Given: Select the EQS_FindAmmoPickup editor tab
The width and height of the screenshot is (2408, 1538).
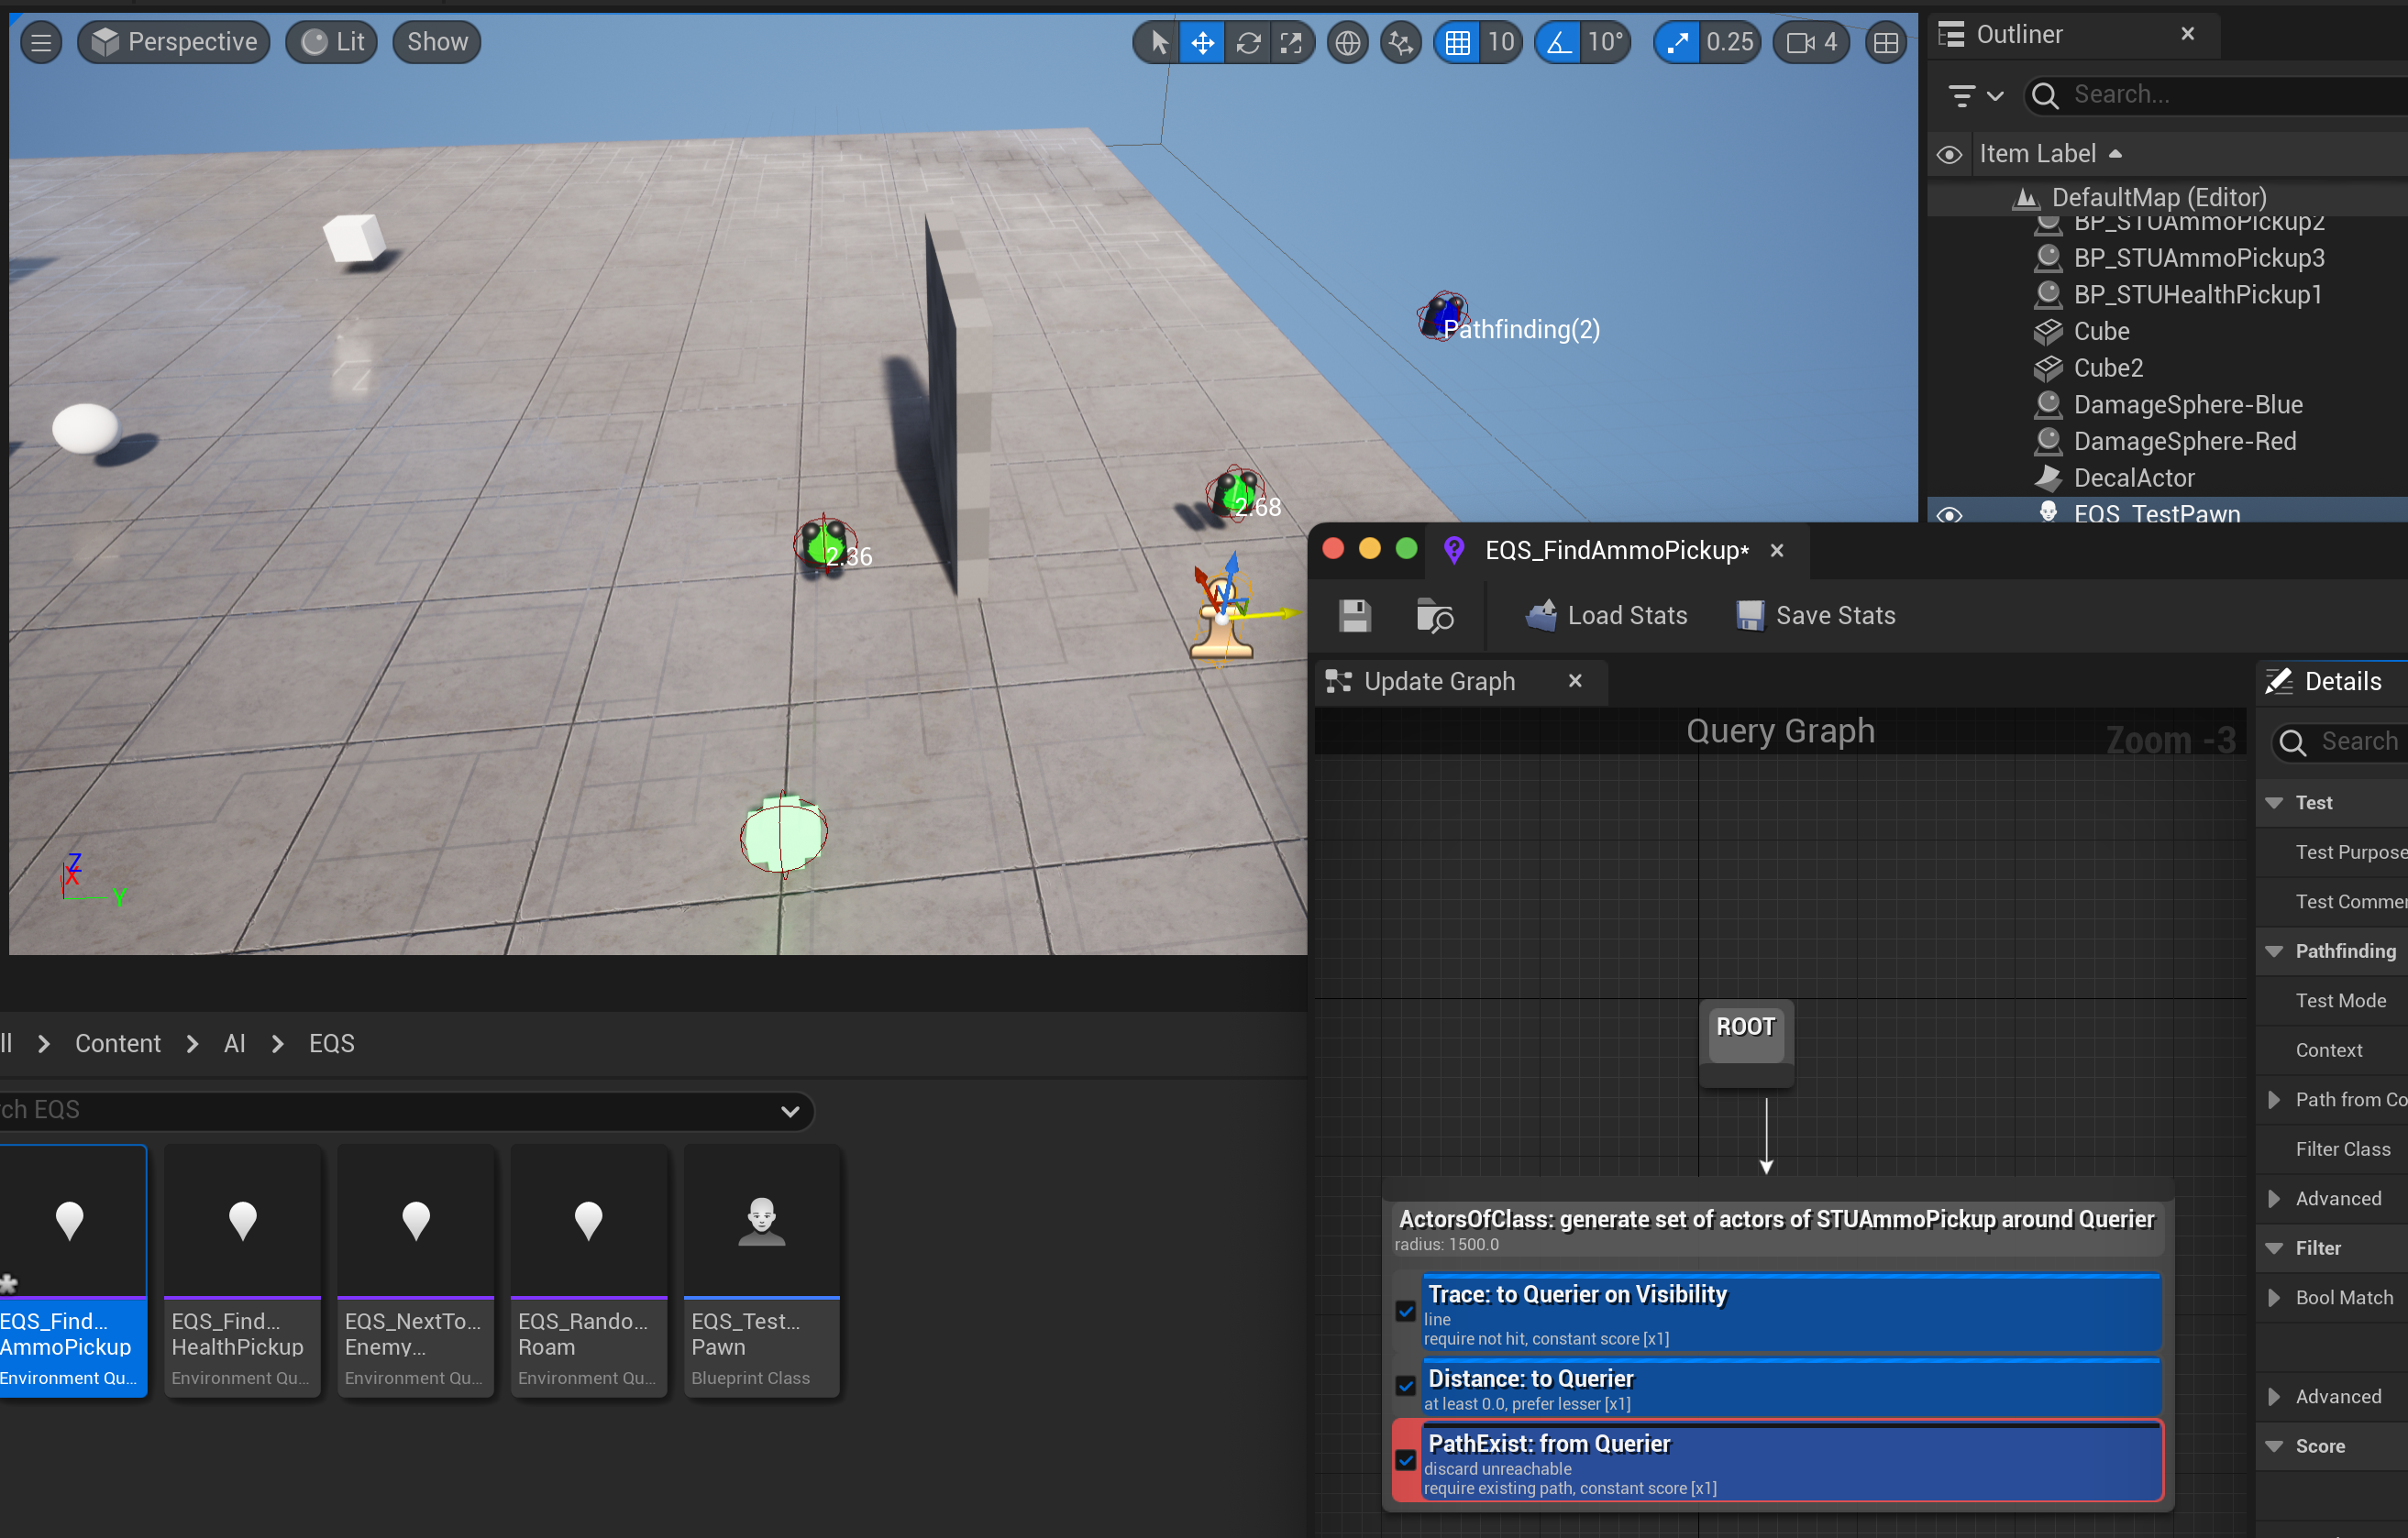Looking at the screenshot, I should coord(1616,550).
